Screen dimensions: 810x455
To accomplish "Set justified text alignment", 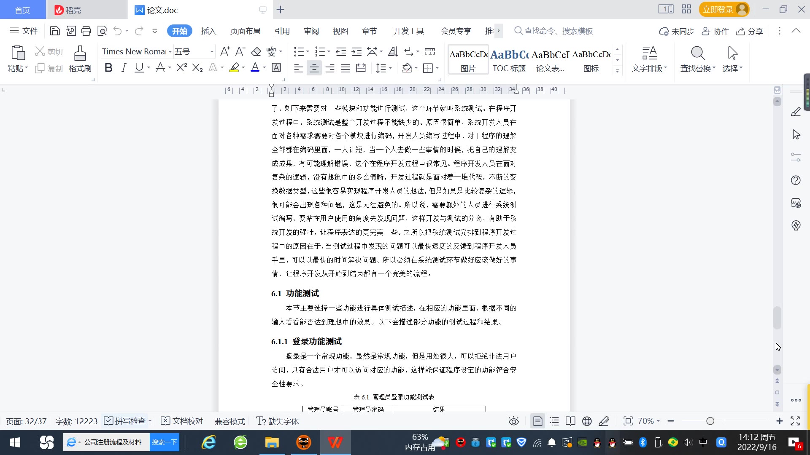I will point(346,68).
